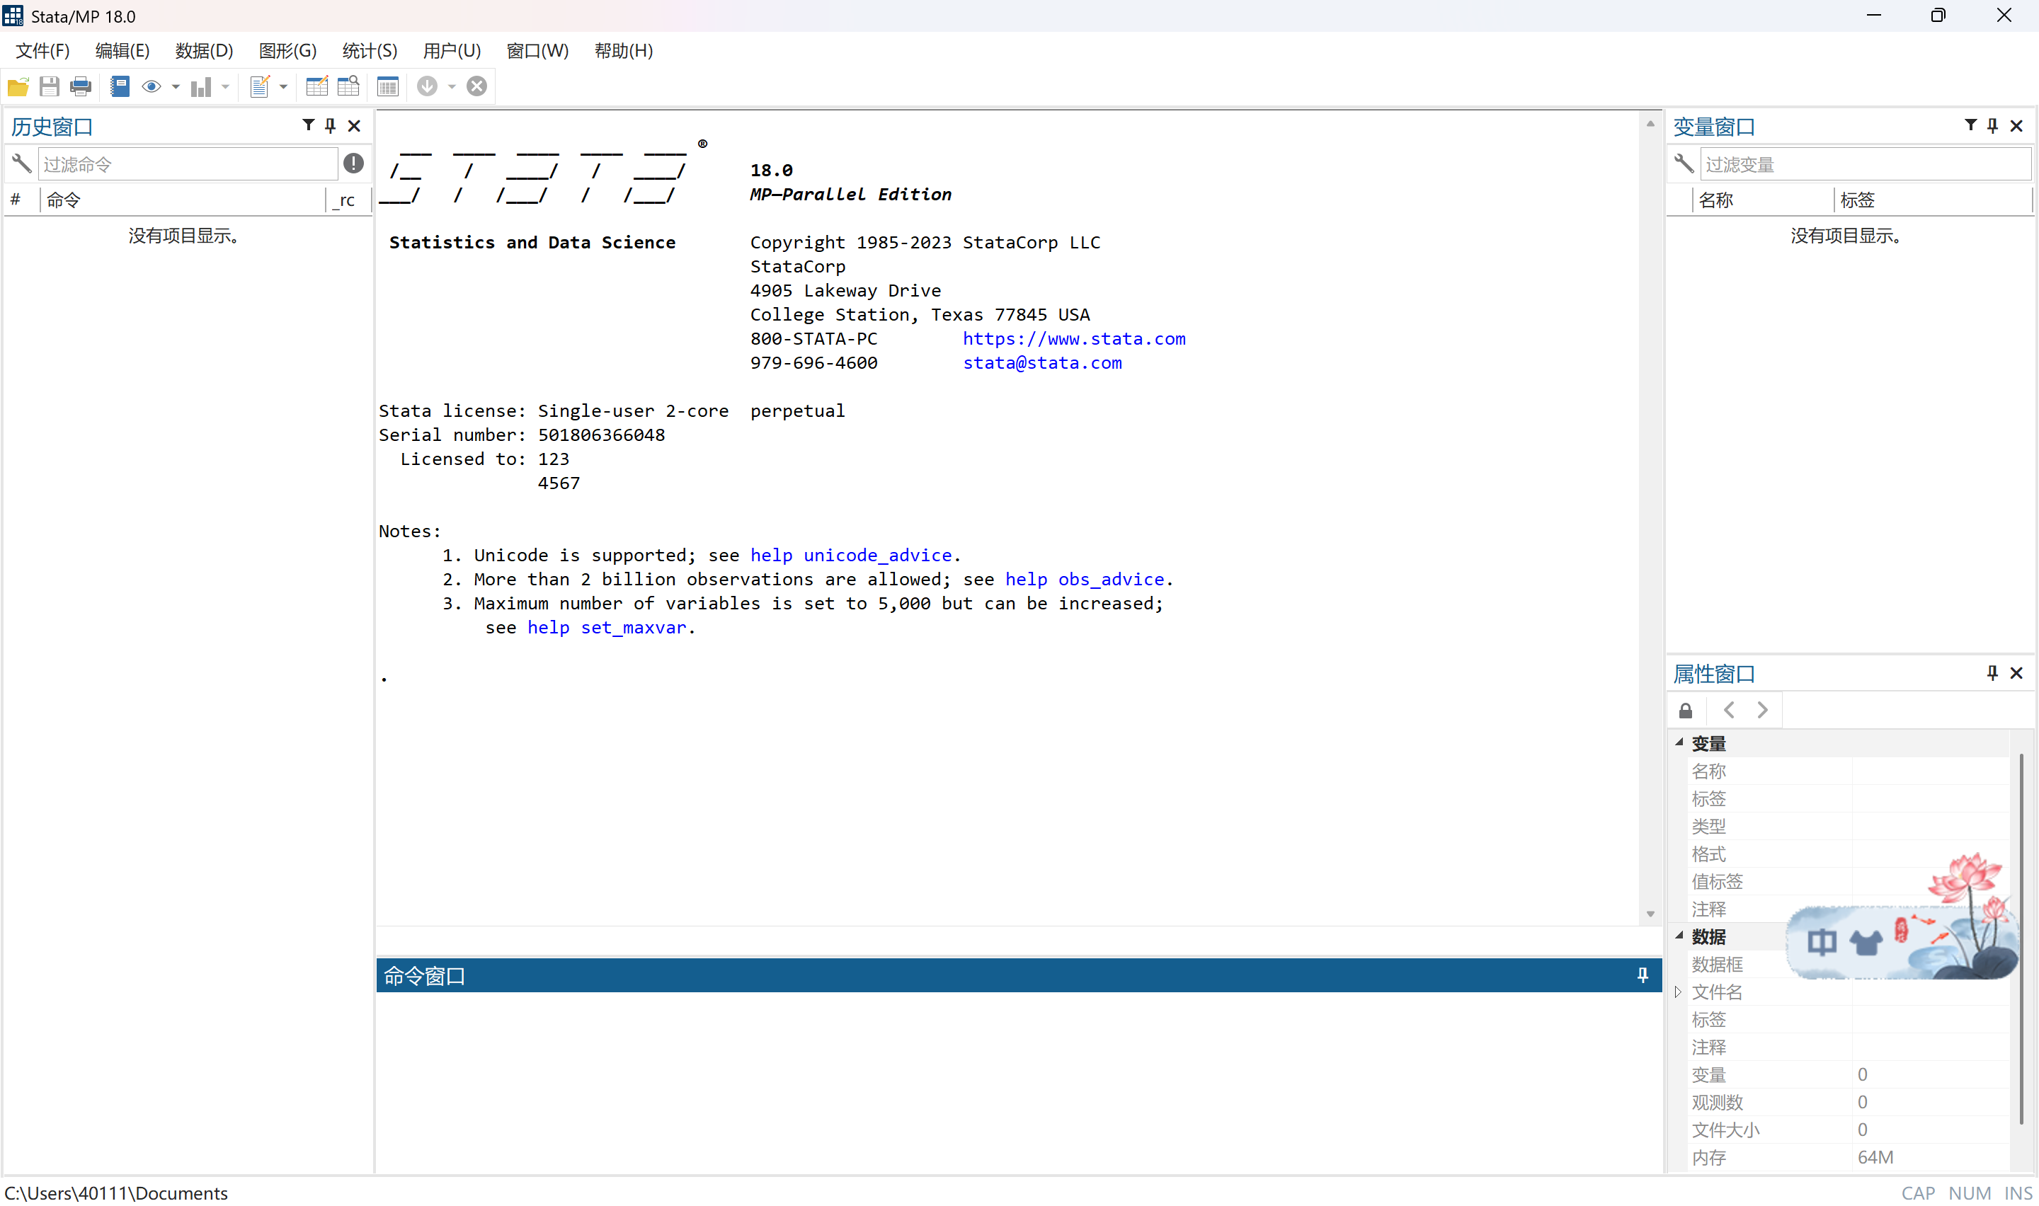Viewport: 2039px width, 1206px height.
Task: Close the Properties window panel
Action: click(2016, 673)
